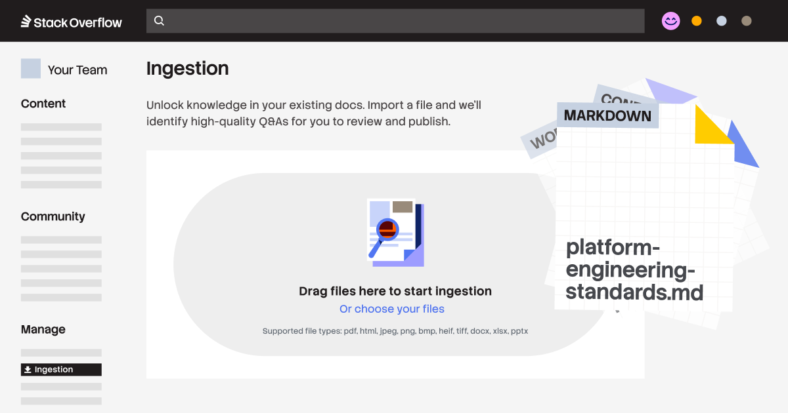
Task: Click the Community section heading
Action: (x=53, y=216)
